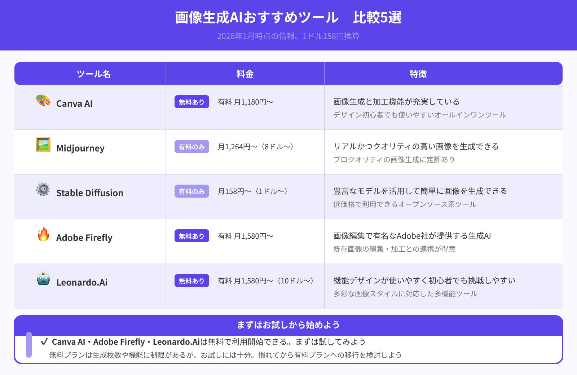The image size is (577, 375).
Task: Toggle the「無料あり」badge on Leonardo.Ai row
Action: [191, 281]
